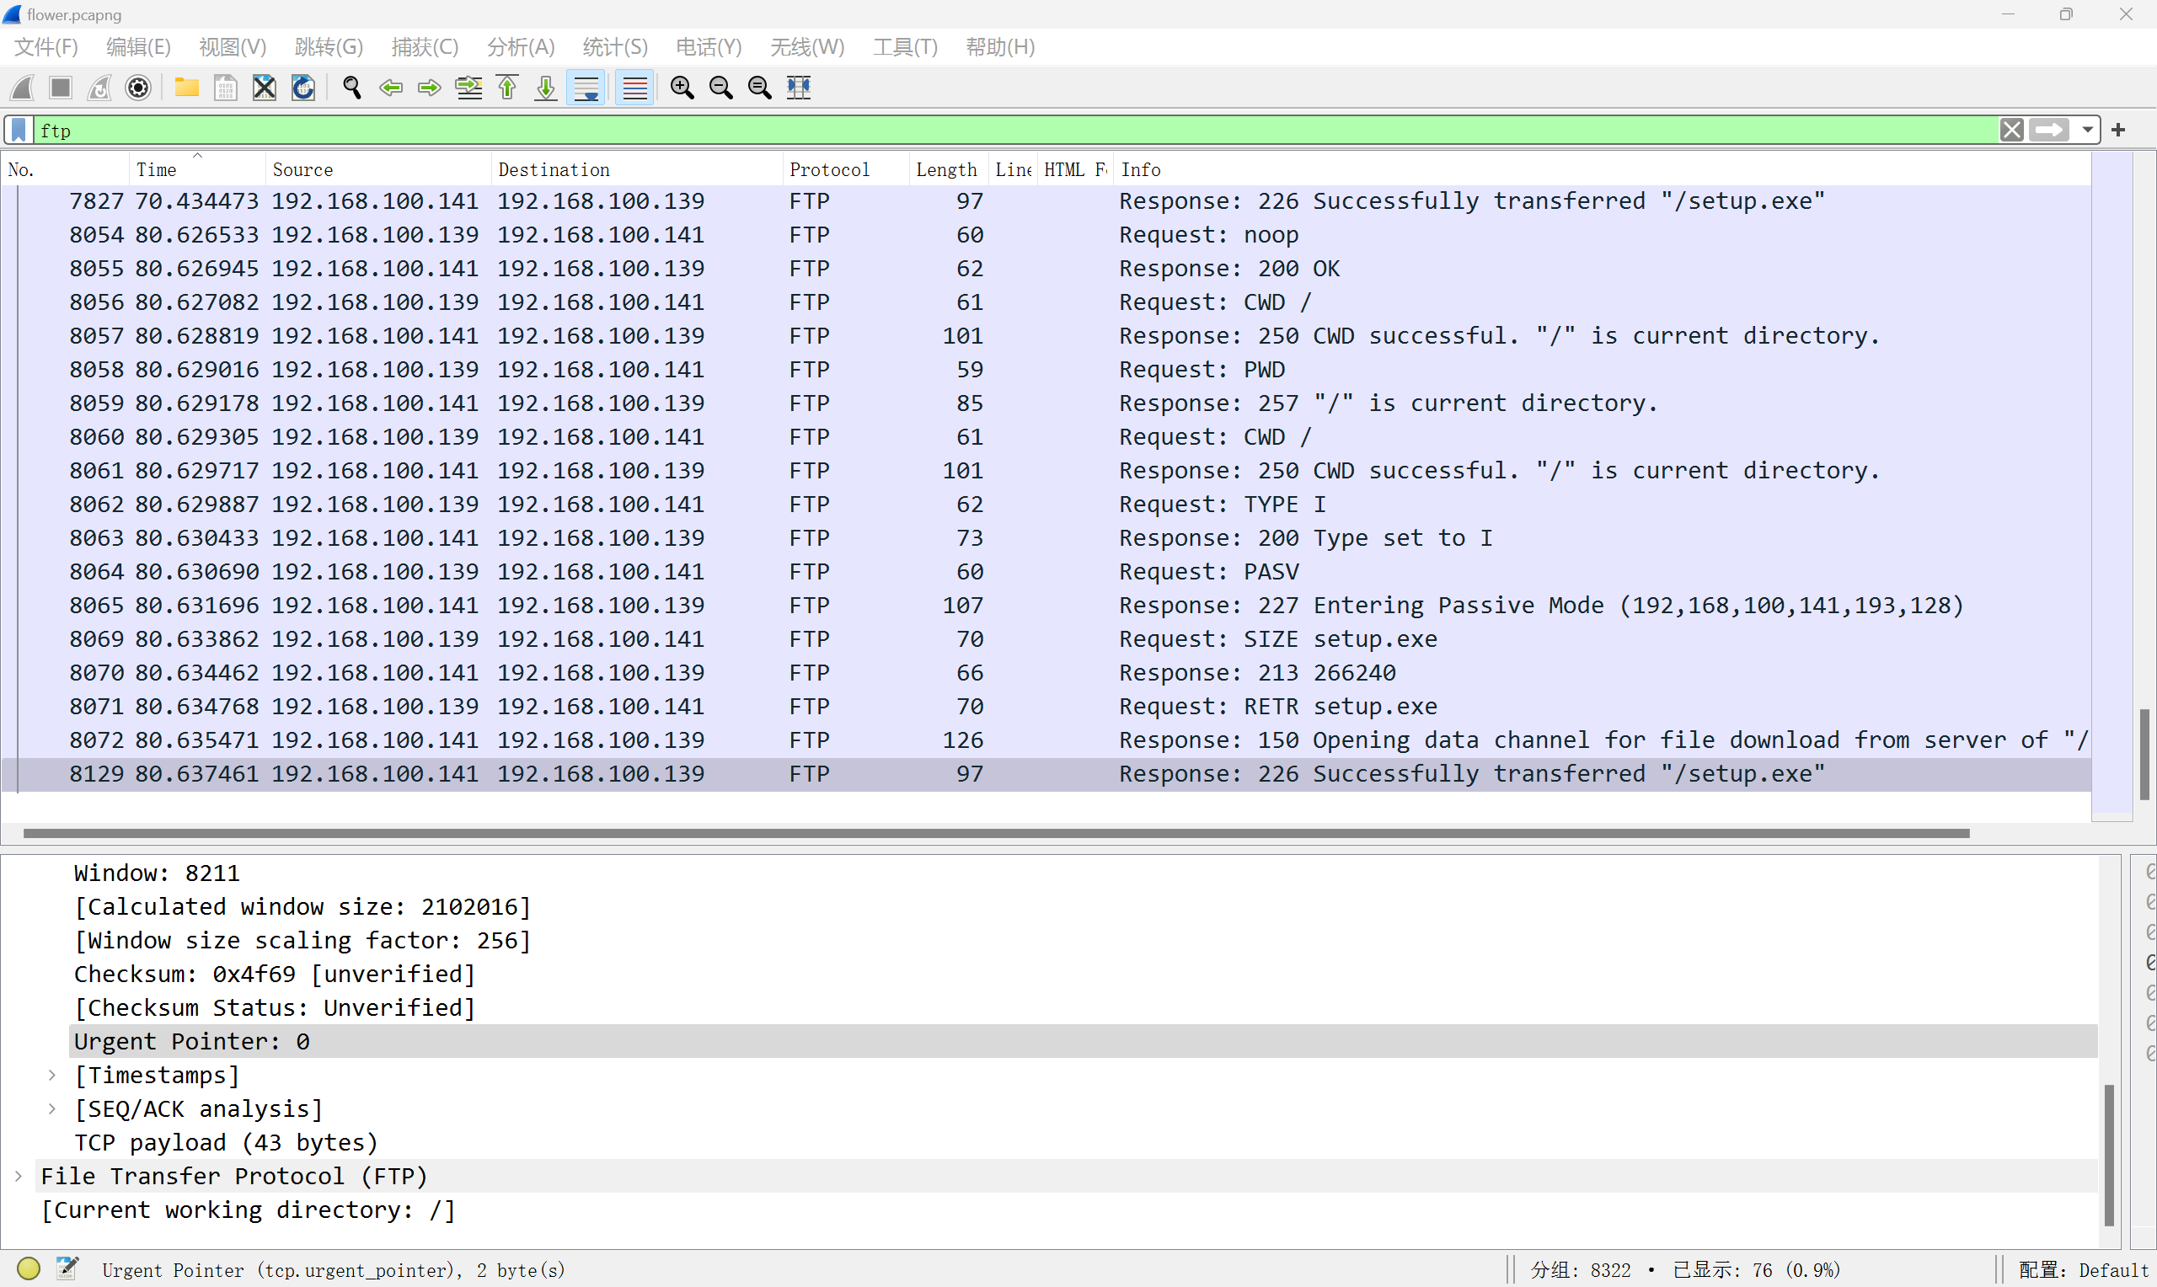Reload this capture file icon
The image size is (2157, 1287).
(303, 88)
